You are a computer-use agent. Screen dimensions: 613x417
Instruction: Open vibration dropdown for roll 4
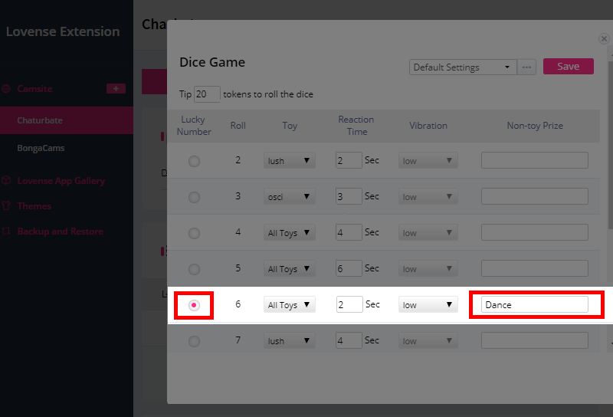click(x=428, y=233)
